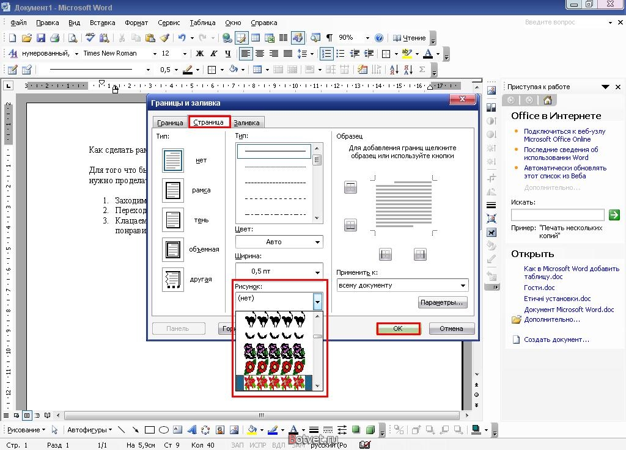Image resolution: width=626 pixels, height=450 pixels.
Task: Click the Oval shape drawing tool
Action: 164,430
